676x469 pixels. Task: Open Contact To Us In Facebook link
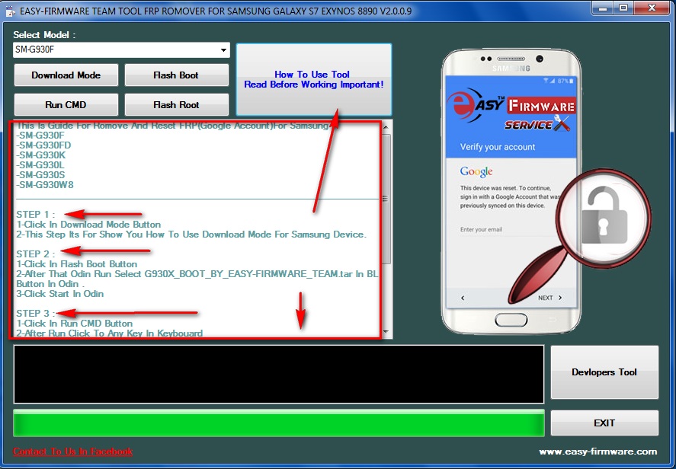[x=73, y=451]
